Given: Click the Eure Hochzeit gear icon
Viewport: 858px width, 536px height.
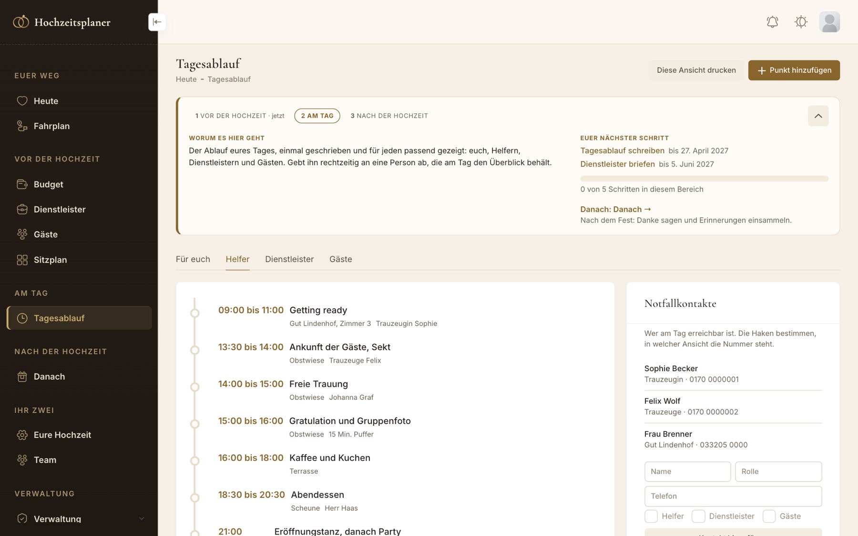Looking at the screenshot, I should click(22, 435).
